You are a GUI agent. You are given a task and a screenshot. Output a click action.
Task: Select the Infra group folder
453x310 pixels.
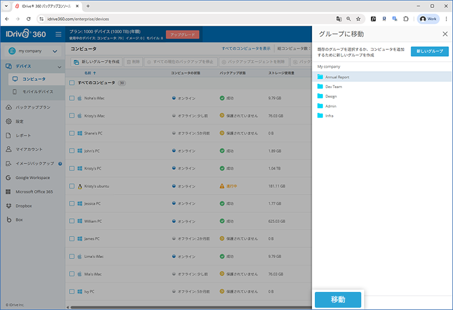[x=329, y=115]
